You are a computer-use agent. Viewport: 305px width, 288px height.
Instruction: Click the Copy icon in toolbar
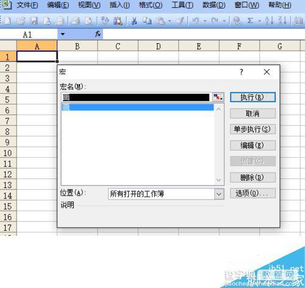tap(147, 21)
